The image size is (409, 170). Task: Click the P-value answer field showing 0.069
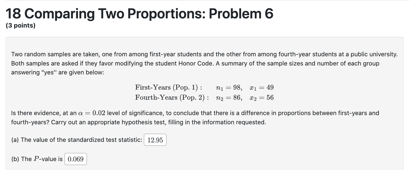click(75, 159)
